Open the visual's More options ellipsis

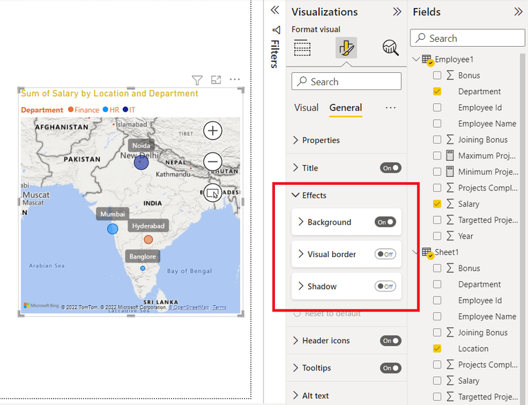tap(234, 80)
